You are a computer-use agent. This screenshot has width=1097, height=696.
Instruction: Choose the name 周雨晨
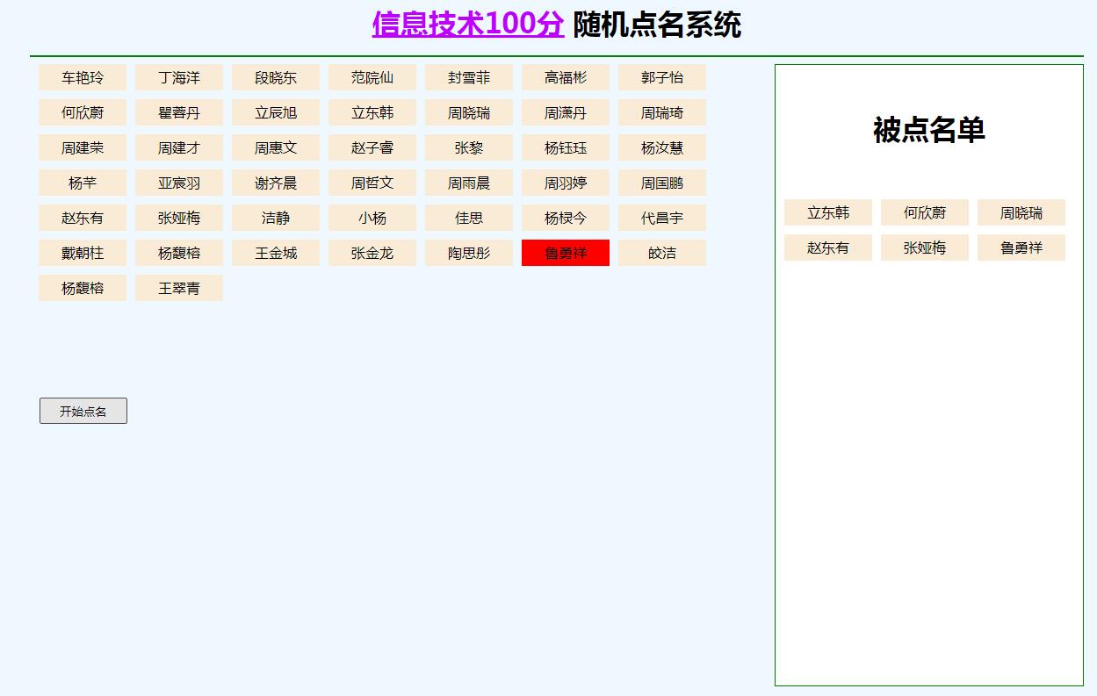click(469, 183)
